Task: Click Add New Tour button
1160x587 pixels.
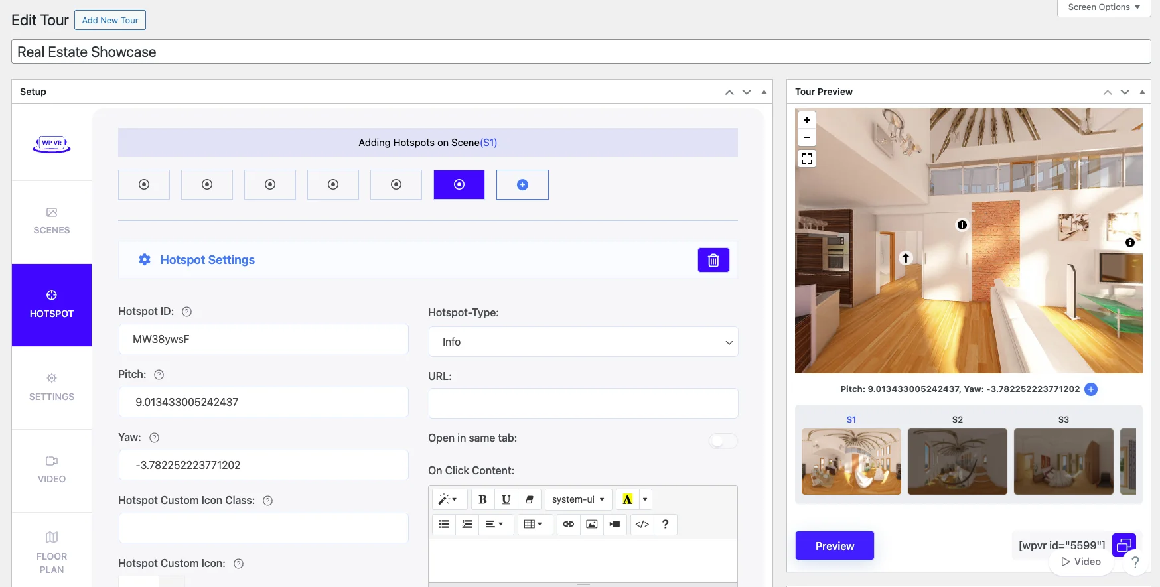Action: coord(110,20)
